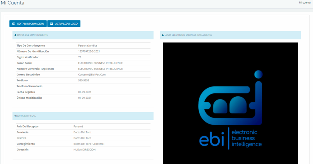Click the user icon beside Logo header
313x164 pixels.
163,35
